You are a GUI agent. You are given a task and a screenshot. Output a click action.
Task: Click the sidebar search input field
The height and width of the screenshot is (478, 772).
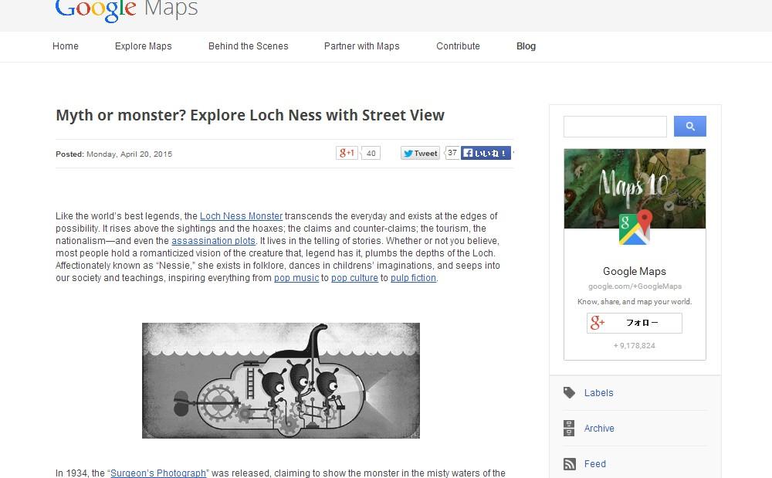click(615, 127)
